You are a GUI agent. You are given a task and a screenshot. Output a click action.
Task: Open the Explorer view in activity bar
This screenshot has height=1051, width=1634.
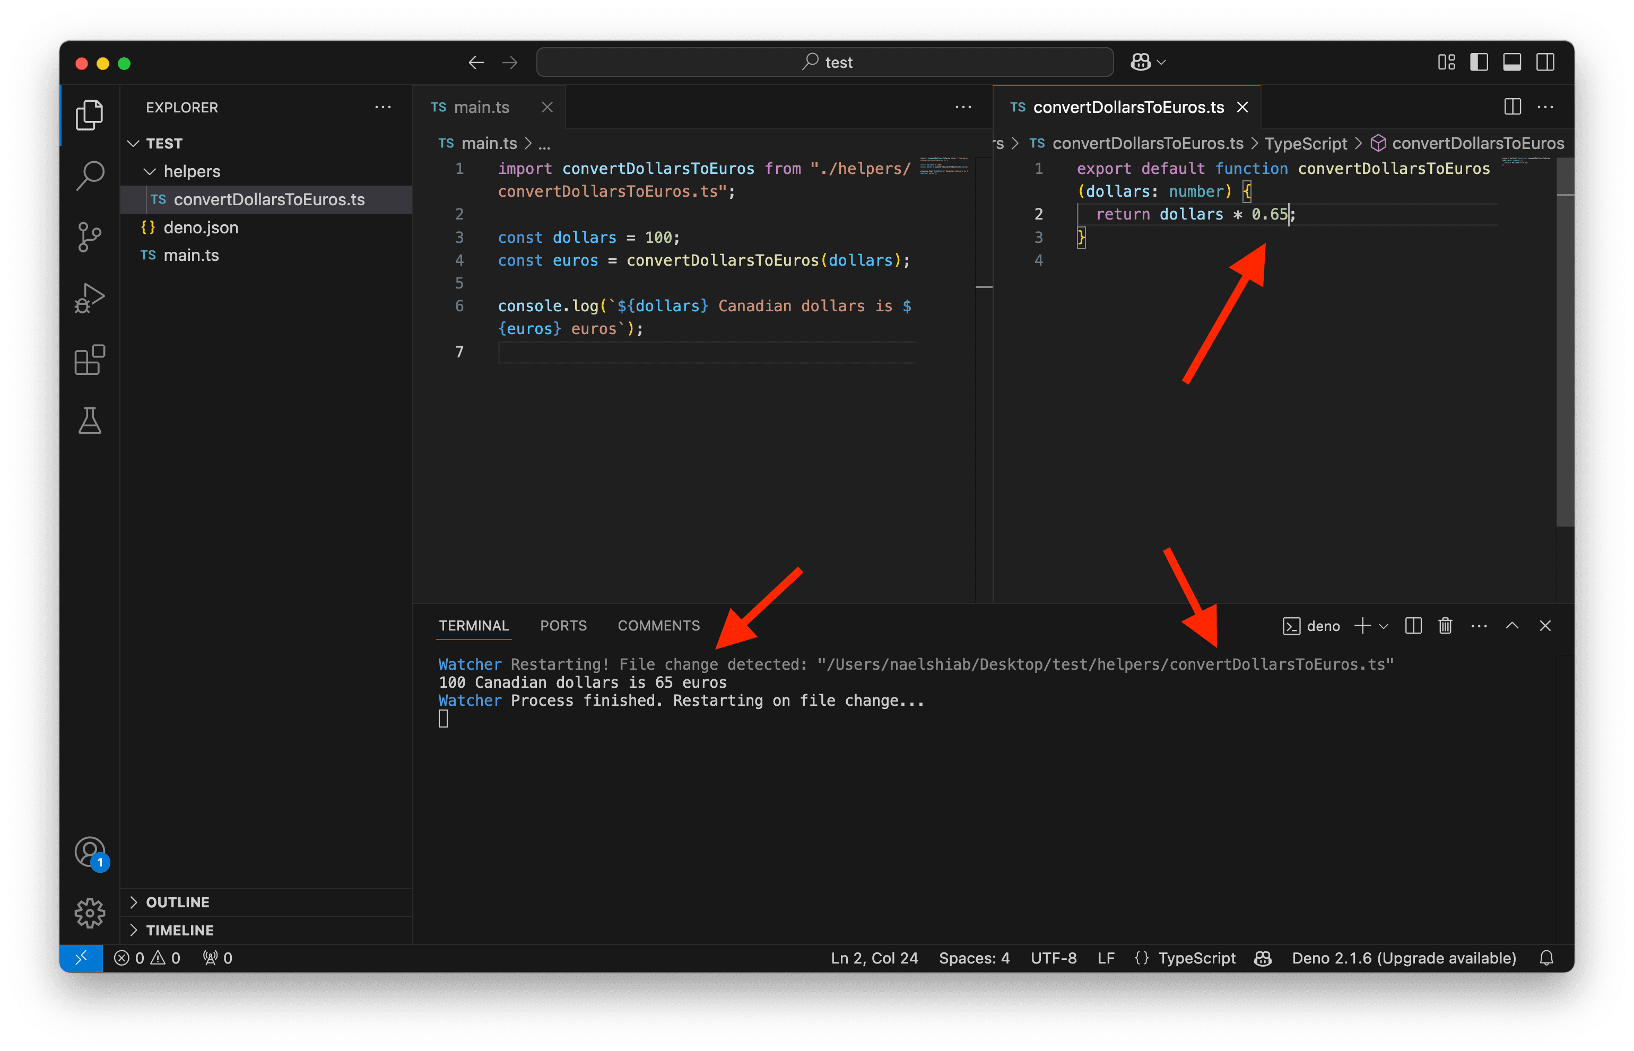90,115
